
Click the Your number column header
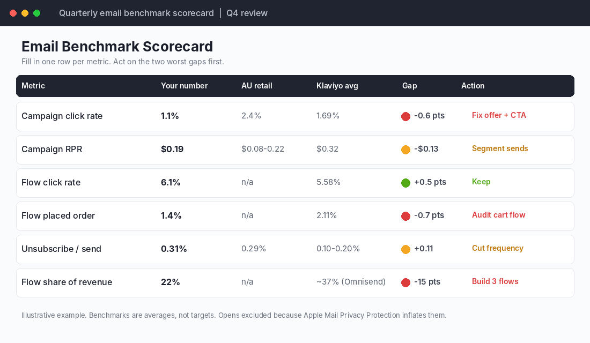(185, 86)
